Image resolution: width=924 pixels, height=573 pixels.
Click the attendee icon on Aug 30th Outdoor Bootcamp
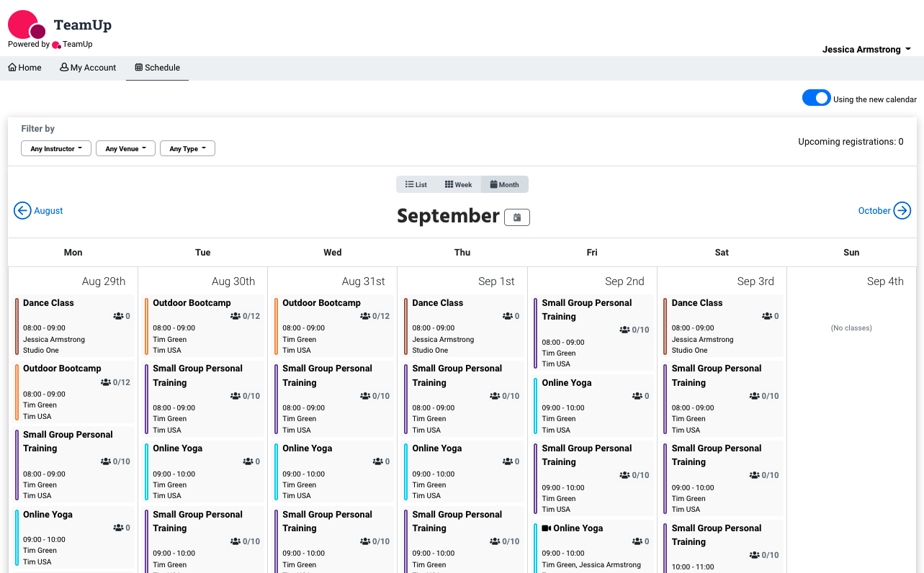236,316
